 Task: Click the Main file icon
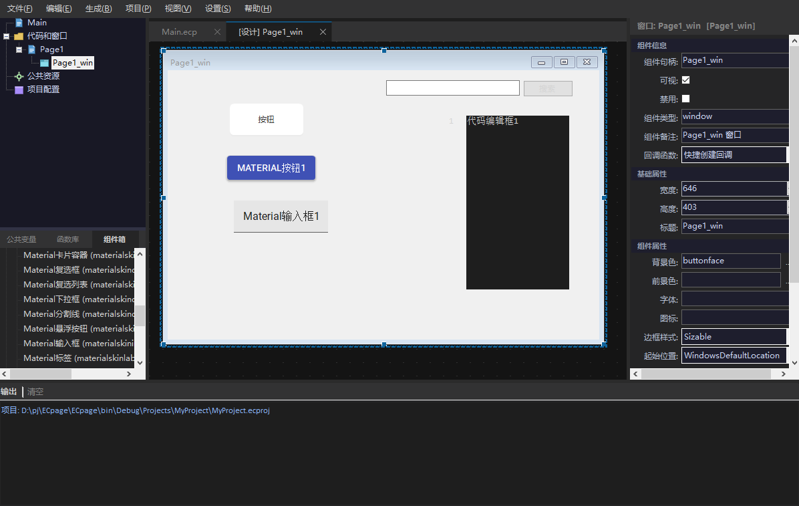pos(19,23)
